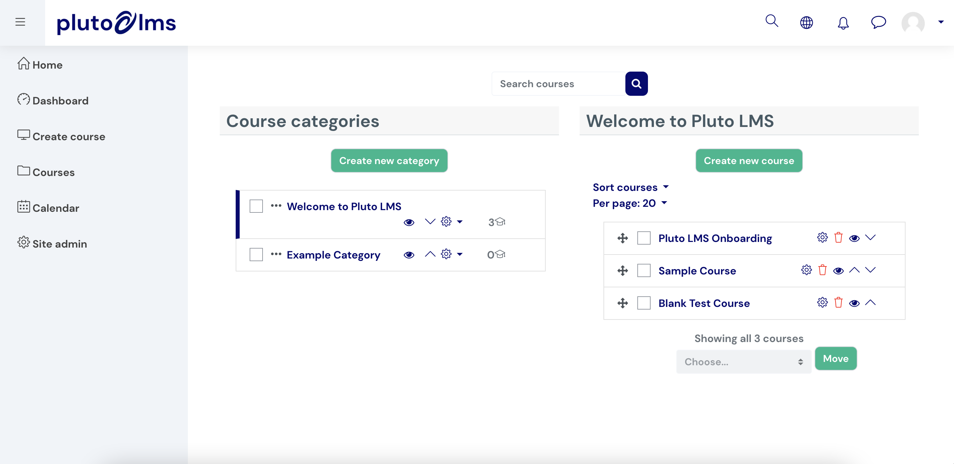Screen dimensions: 954x464
Task: Open gear settings for Welcome to Pluto LMS category
Action: coord(446,221)
